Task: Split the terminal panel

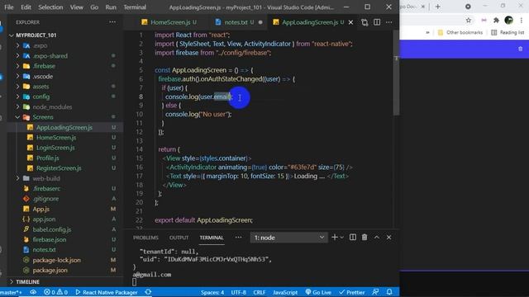Action: (353, 238)
